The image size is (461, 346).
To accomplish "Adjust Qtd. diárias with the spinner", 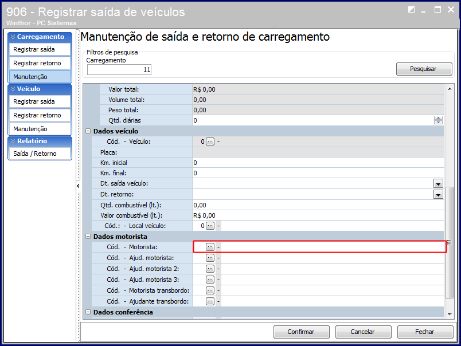I will tap(438, 120).
